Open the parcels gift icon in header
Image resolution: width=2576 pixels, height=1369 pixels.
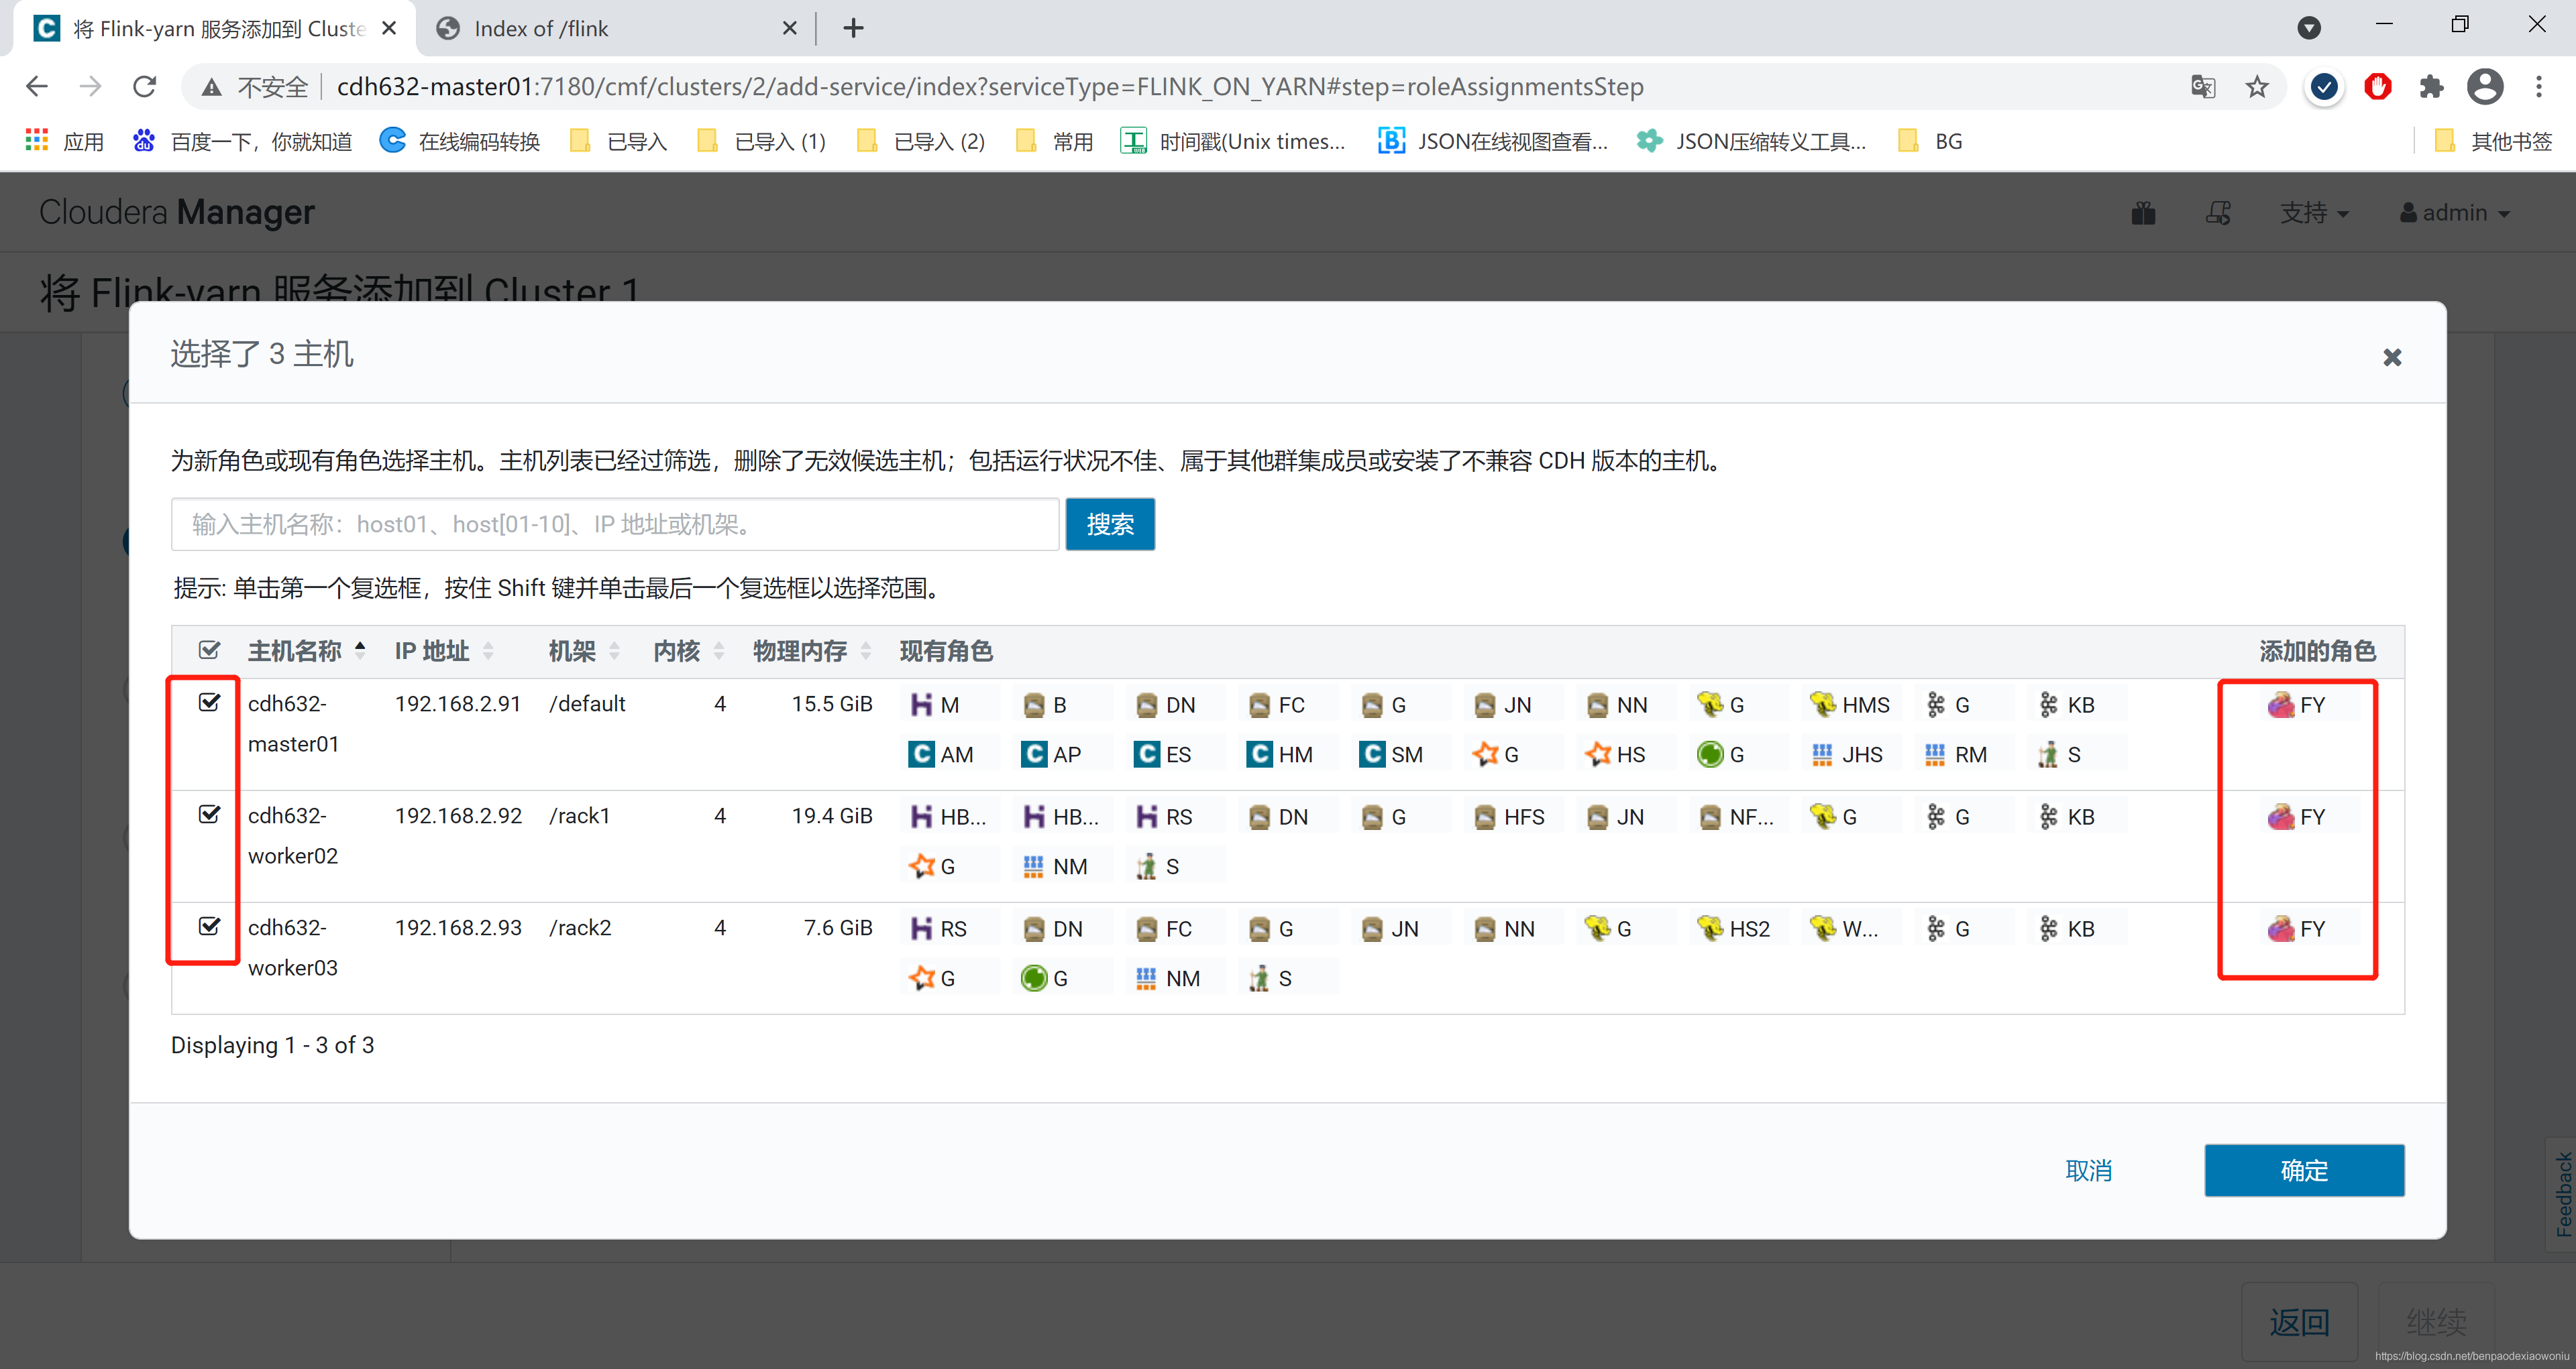(x=2143, y=213)
